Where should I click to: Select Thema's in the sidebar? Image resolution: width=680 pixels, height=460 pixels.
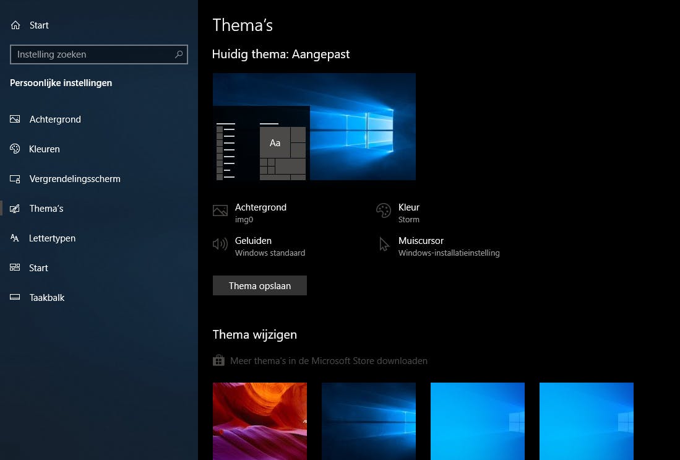99,208
